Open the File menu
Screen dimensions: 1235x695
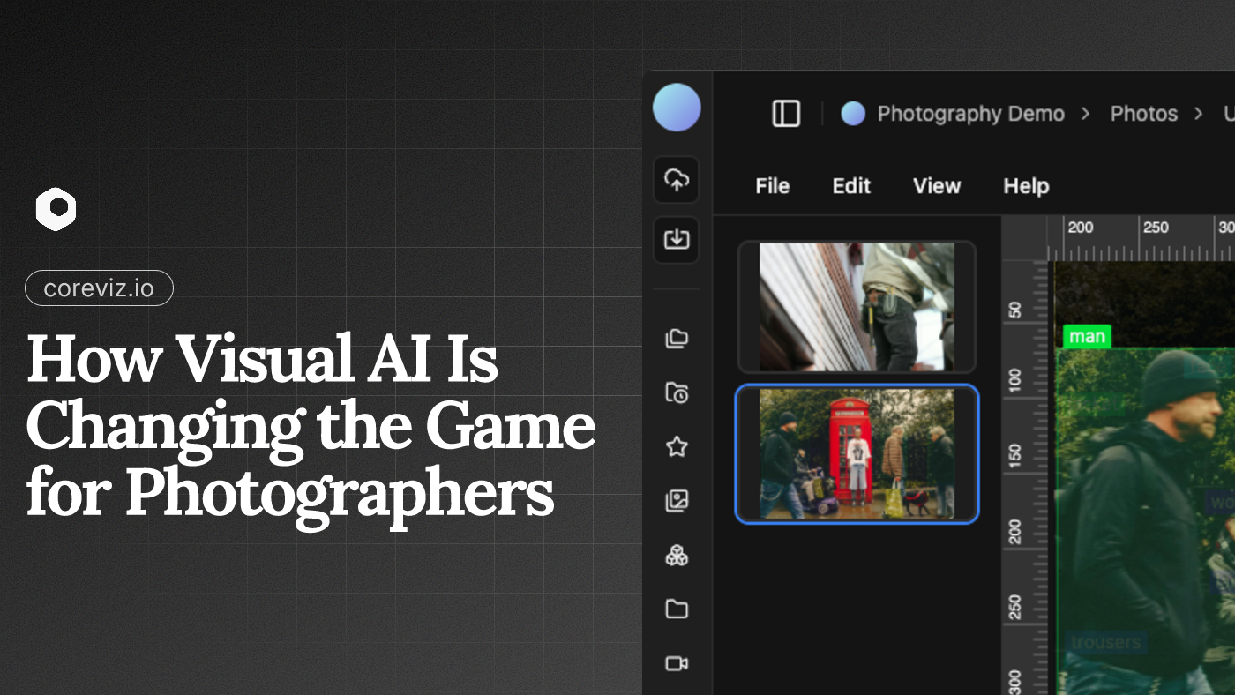(x=772, y=186)
